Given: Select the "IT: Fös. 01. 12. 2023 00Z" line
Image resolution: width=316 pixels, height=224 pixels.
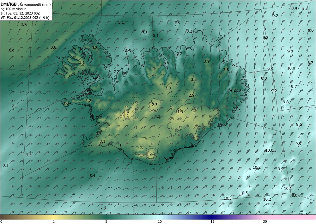Looking at the screenshot, I should coord(20,13).
